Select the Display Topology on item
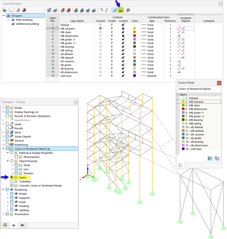Screen dimensions: 227x239 point(26,112)
